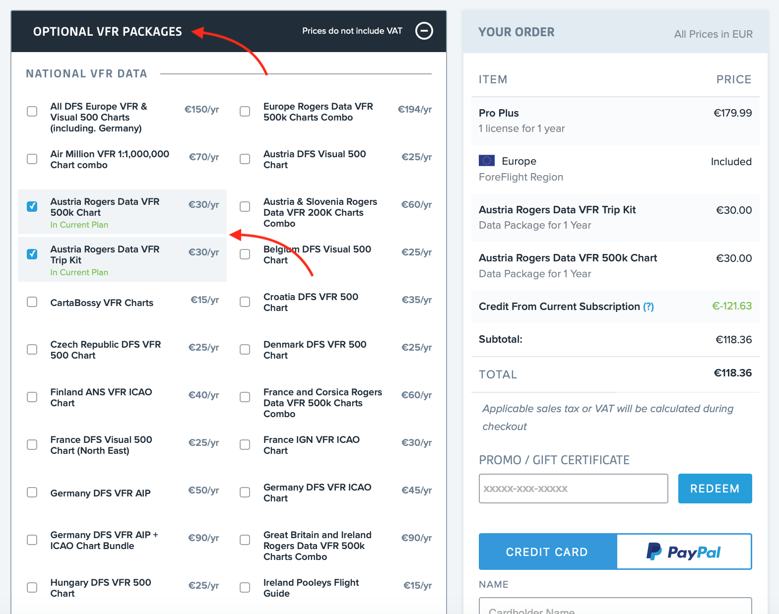779x614 pixels.
Task: Enable All DFS Europe VFR & Visual 500 Charts
Action: pos(32,111)
